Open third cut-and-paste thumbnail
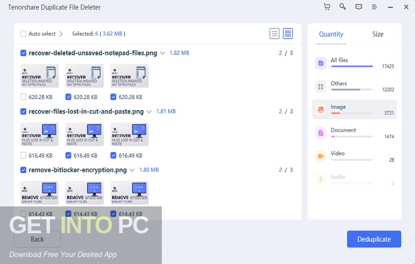Viewport: 415px width, 264px height. point(130,134)
